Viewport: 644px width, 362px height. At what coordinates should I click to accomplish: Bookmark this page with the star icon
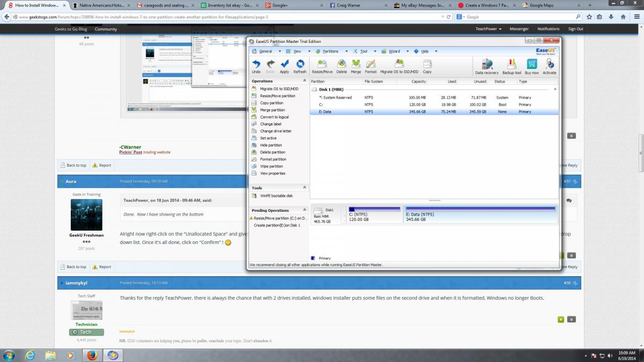(589, 17)
